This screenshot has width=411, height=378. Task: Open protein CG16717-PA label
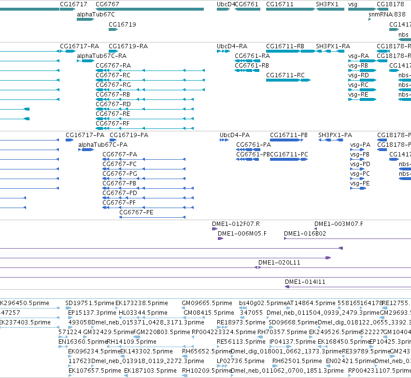[85, 135]
